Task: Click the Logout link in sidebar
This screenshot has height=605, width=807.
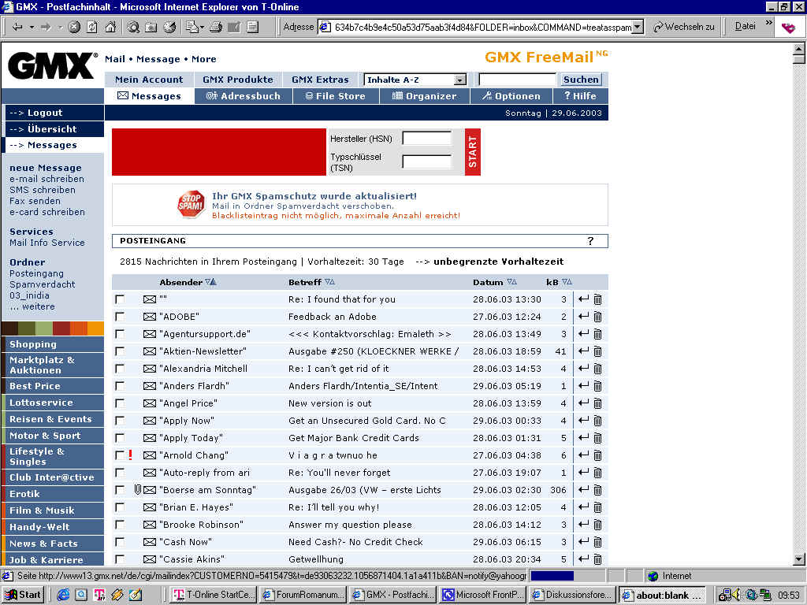Action: pos(45,113)
